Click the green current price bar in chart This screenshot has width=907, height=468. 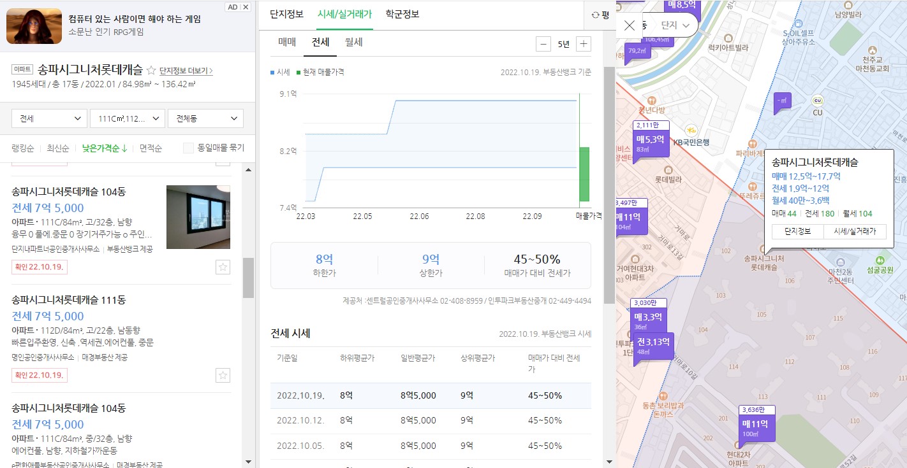coord(584,174)
